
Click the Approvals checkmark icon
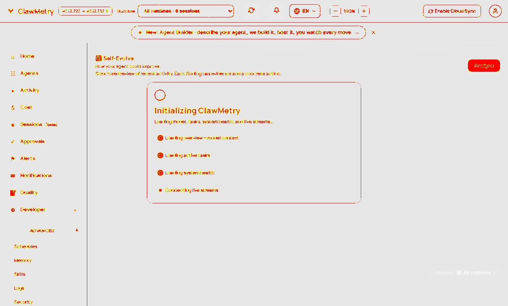coord(13,142)
